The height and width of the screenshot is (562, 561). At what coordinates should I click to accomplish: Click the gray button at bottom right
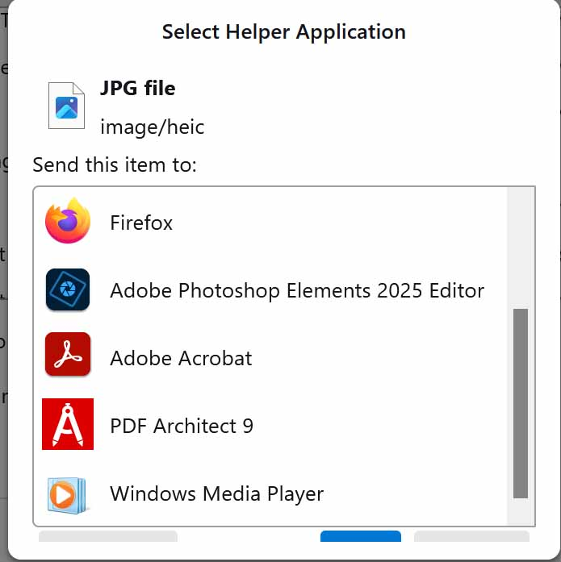pyautogui.click(x=471, y=538)
